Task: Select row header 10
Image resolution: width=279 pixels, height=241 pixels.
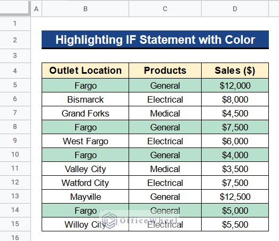Action: (15, 154)
